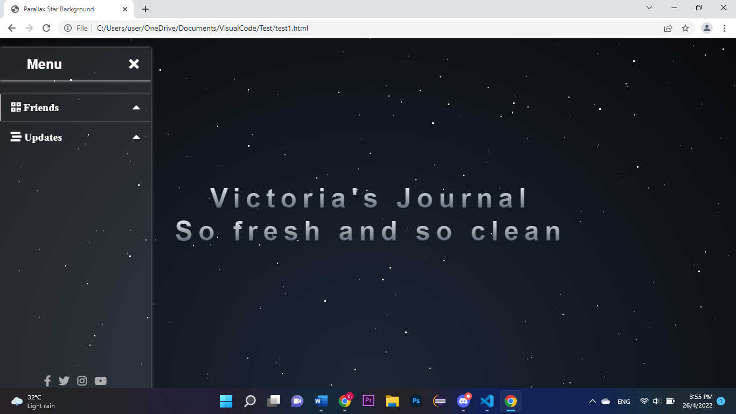Image resolution: width=736 pixels, height=414 pixels.
Task: Open Chrome profile avatar
Action: pos(707,28)
